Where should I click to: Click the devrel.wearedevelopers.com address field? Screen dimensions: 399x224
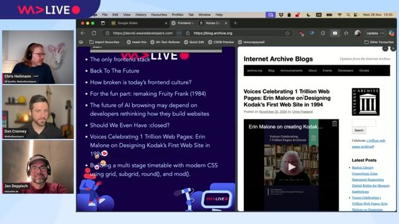143,33
